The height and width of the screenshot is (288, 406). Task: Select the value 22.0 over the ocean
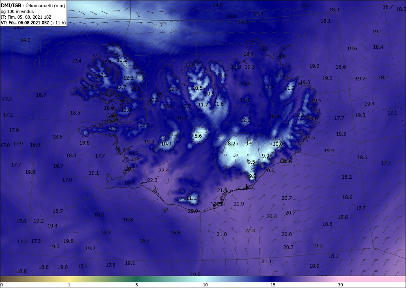click(x=250, y=230)
